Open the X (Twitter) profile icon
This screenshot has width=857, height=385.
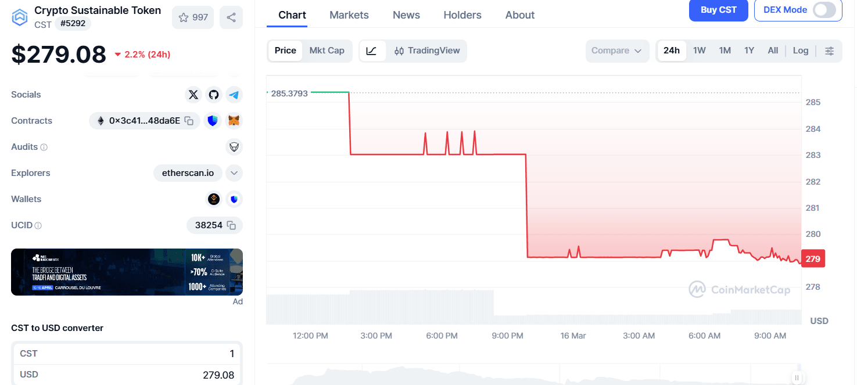[193, 94]
